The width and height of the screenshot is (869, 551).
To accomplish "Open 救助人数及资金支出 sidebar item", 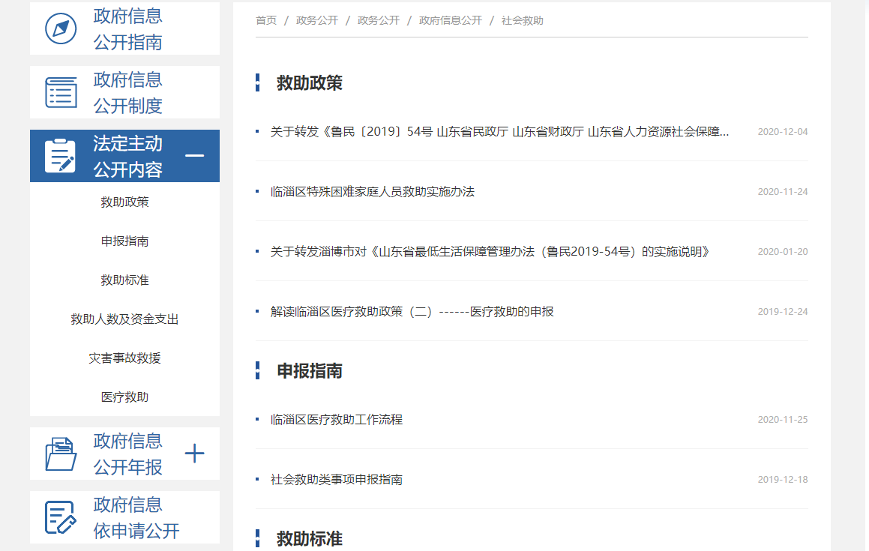I will (x=124, y=319).
